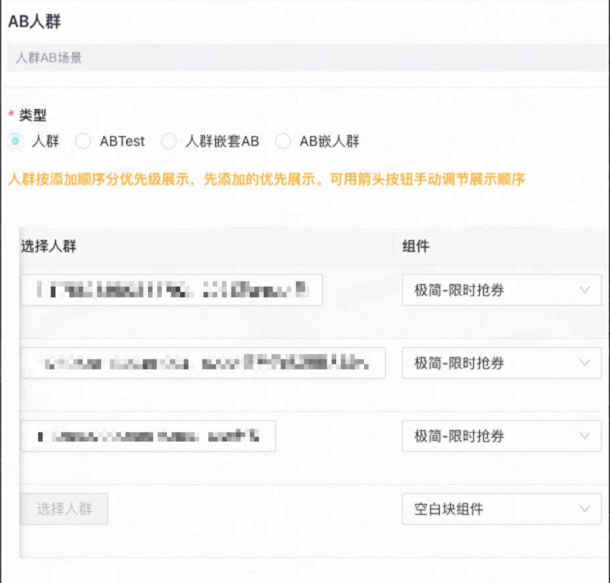This screenshot has width=610, height=583.
Task: Click the first row's blurred crowd field
Action: 172,290
